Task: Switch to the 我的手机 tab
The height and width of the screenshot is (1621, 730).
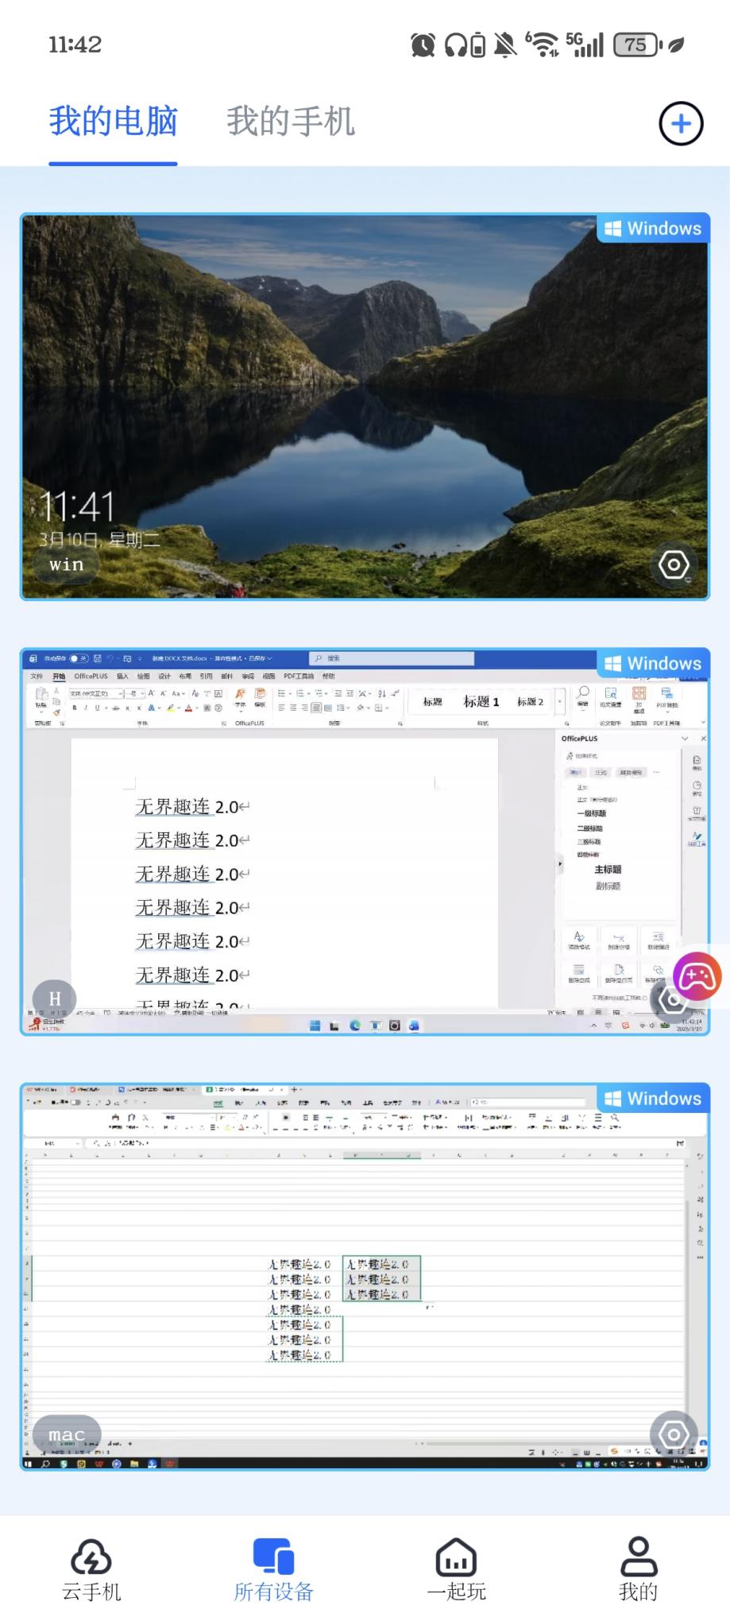Action: [x=290, y=122]
